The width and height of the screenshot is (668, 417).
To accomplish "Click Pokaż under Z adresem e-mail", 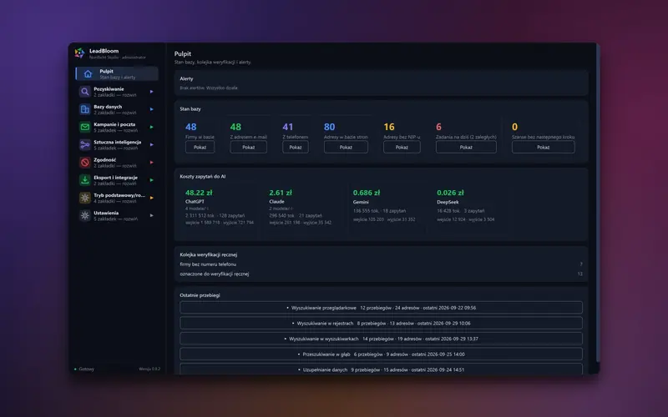I will point(248,148).
